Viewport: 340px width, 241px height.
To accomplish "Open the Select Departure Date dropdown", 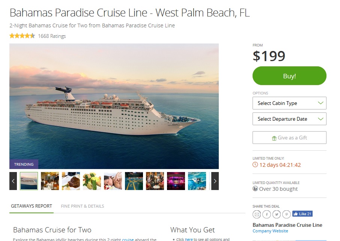I will pyautogui.click(x=289, y=119).
